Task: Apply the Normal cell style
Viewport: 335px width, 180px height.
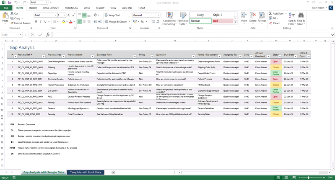Action: [200, 21]
